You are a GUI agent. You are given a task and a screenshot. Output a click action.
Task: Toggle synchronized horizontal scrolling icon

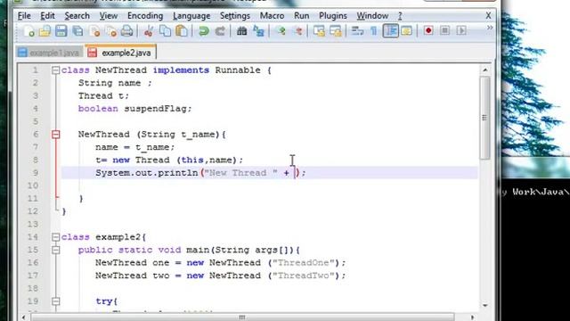336,31
